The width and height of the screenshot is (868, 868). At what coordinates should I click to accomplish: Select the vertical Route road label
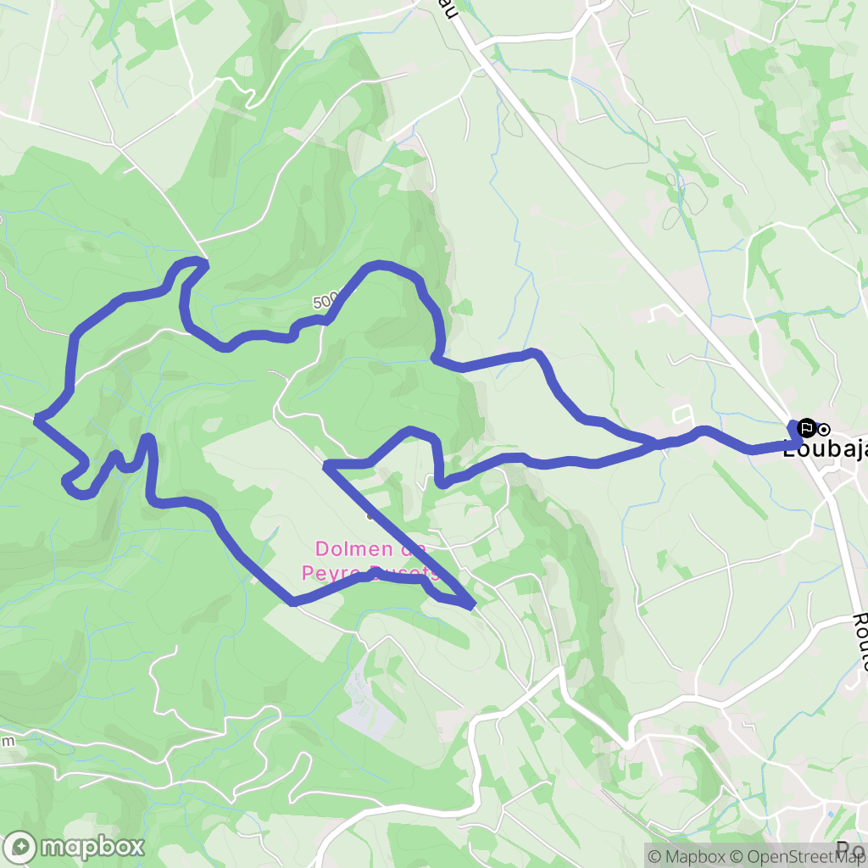860,643
